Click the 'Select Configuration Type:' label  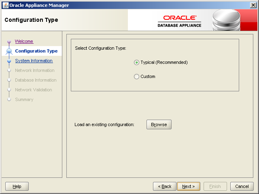click(x=100, y=48)
